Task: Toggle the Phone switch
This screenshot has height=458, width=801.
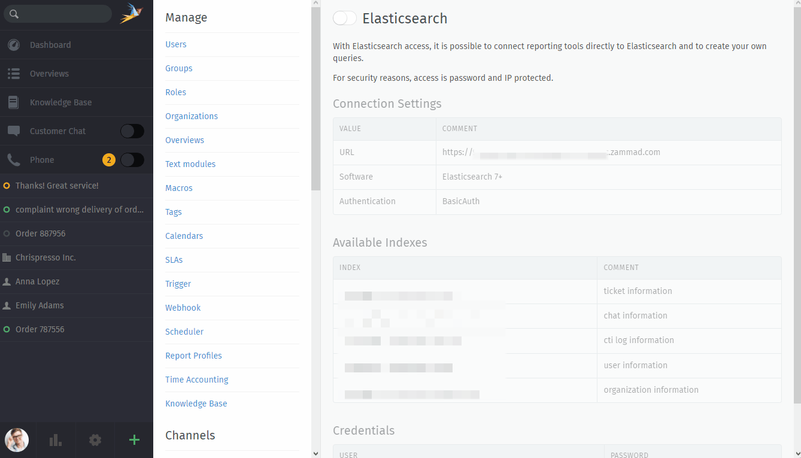Action: (x=132, y=160)
